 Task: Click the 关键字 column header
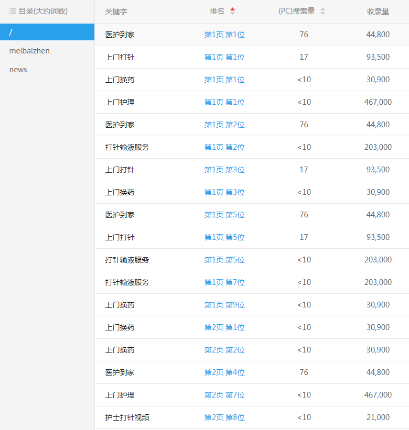pyautogui.click(x=116, y=12)
